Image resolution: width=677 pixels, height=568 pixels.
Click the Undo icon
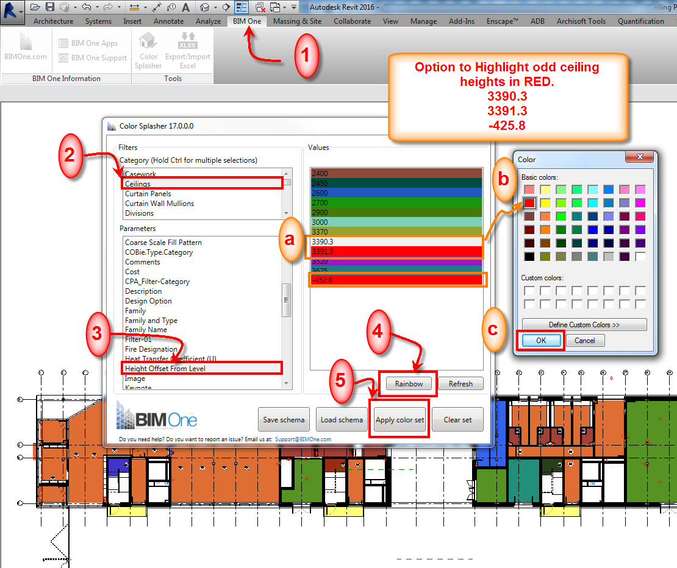point(85,7)
